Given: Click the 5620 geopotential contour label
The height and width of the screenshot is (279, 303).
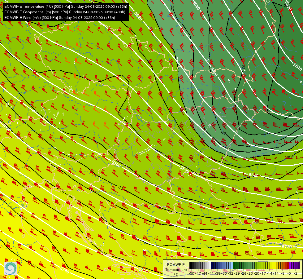Looking at the screenshot, I should pyautogui.click(x=138, y=16).
